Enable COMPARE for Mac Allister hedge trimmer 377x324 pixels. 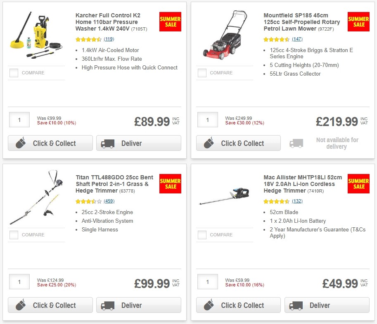202,235
